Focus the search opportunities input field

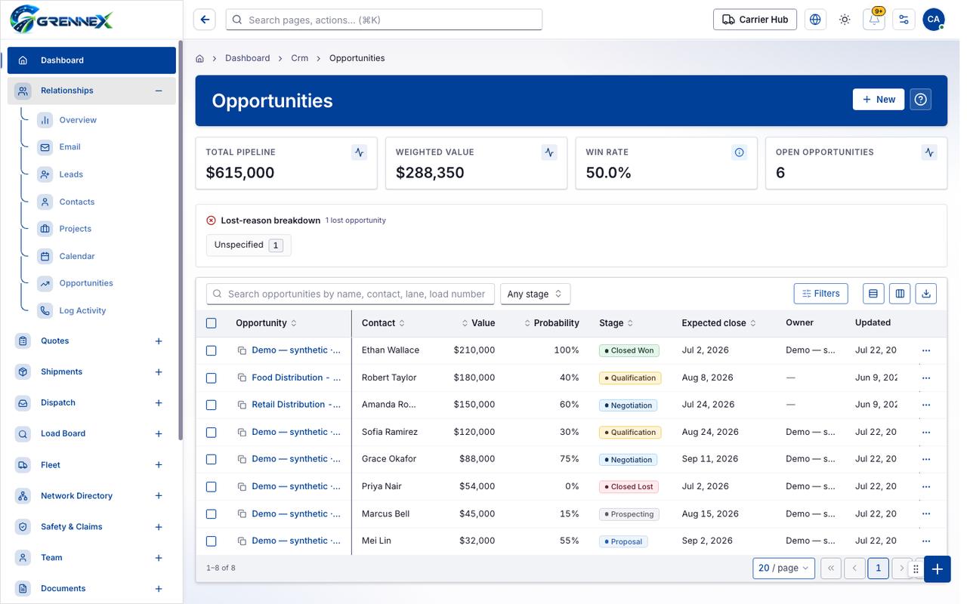(x=351, y=294)
